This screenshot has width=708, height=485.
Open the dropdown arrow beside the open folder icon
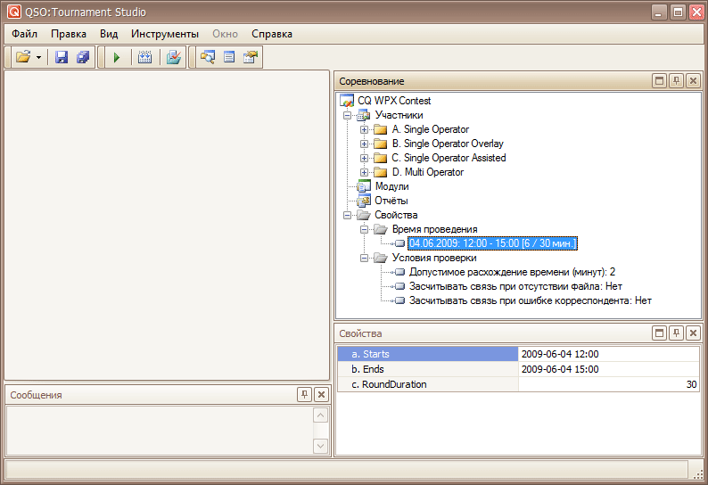click(x=39, y=57)
